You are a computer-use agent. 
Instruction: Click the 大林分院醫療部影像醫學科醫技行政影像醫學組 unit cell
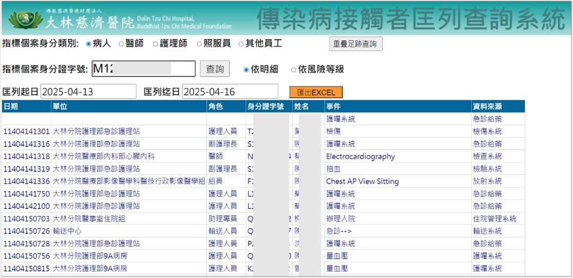click(129, 181)
